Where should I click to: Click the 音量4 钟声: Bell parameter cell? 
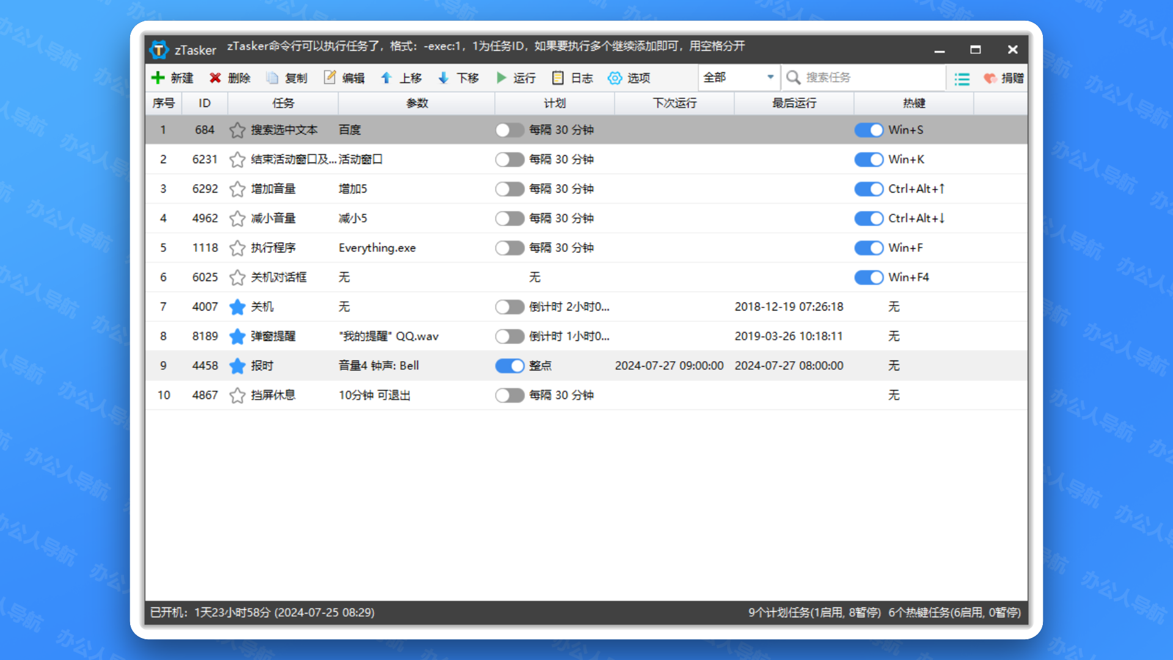coord(379,365)
